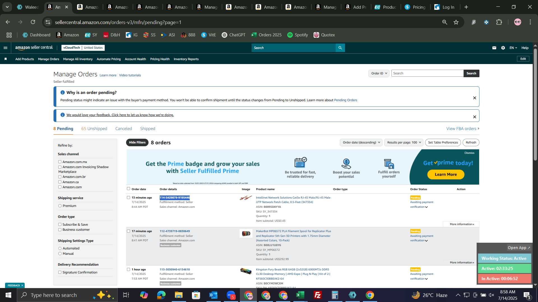Image resolution: width=538 pixels, height=302 pixels.
Task: Open the Spotify bookmark
Action: [x=298, y=35]
